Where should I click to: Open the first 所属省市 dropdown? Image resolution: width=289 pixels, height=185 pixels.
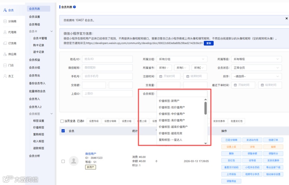pos(164,68)
